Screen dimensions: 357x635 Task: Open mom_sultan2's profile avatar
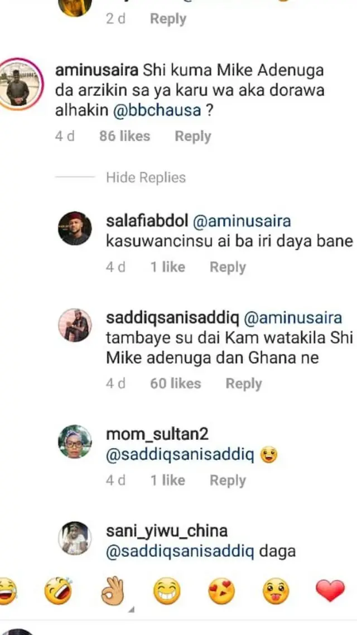click(75, 441)
